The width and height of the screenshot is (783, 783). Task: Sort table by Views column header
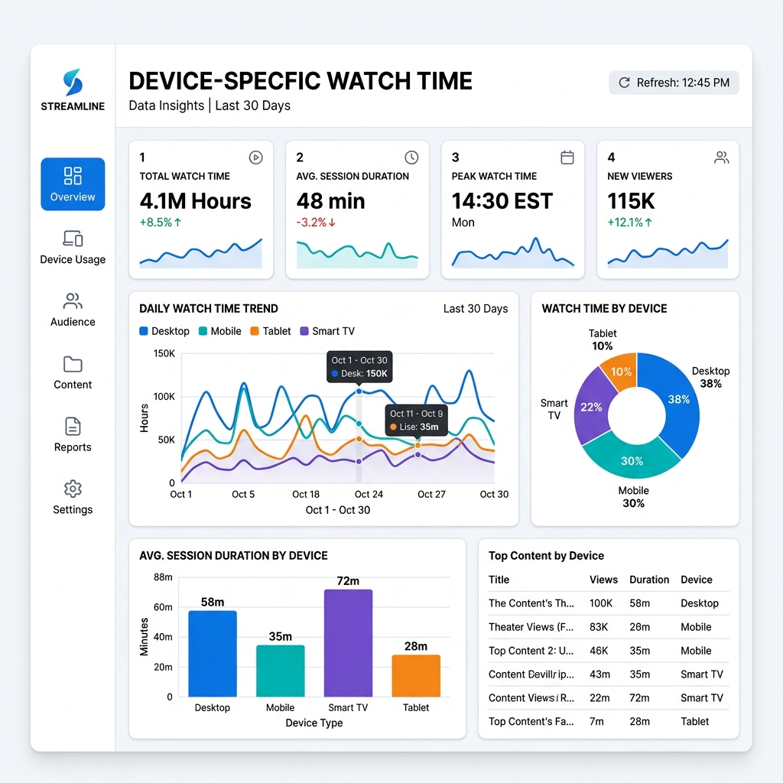point(603,580)
